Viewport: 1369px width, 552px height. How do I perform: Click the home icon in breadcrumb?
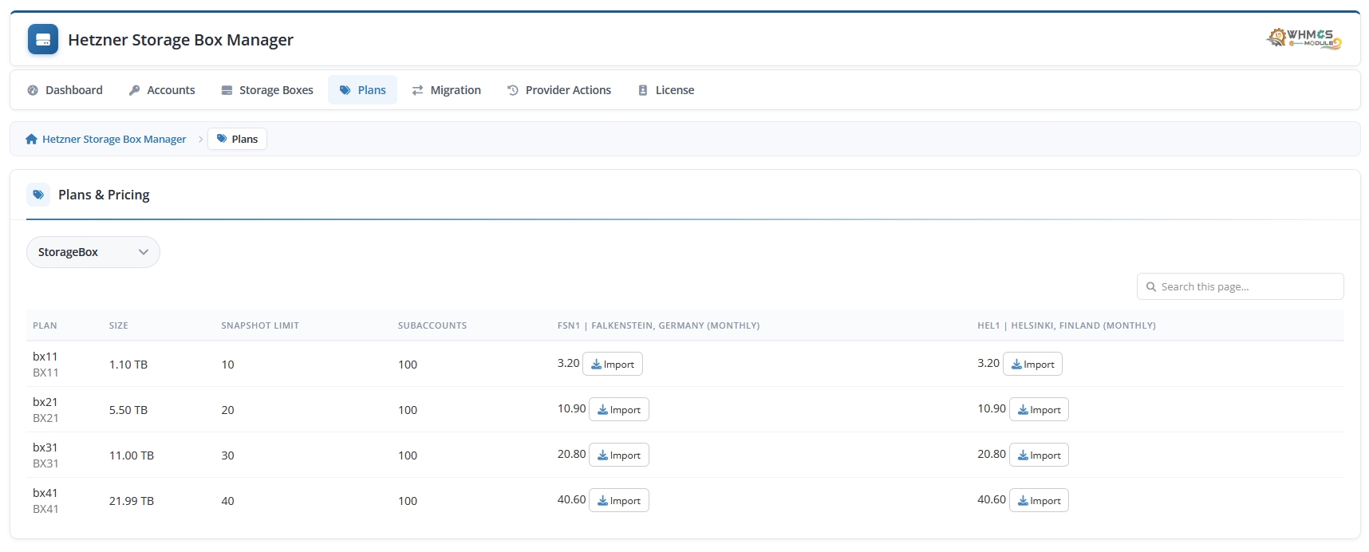[x=32, y=139]
